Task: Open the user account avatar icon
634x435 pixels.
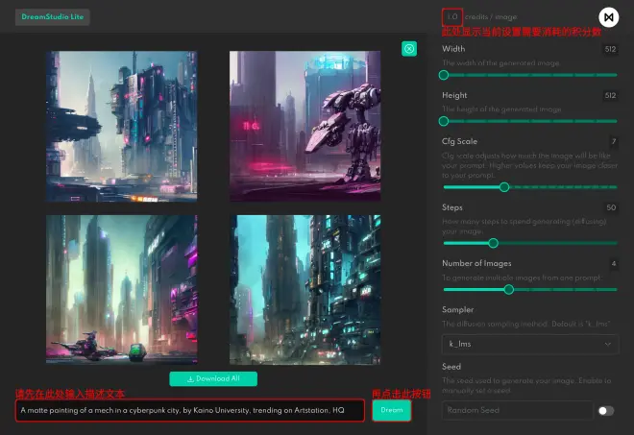Action: coord(608,17)
